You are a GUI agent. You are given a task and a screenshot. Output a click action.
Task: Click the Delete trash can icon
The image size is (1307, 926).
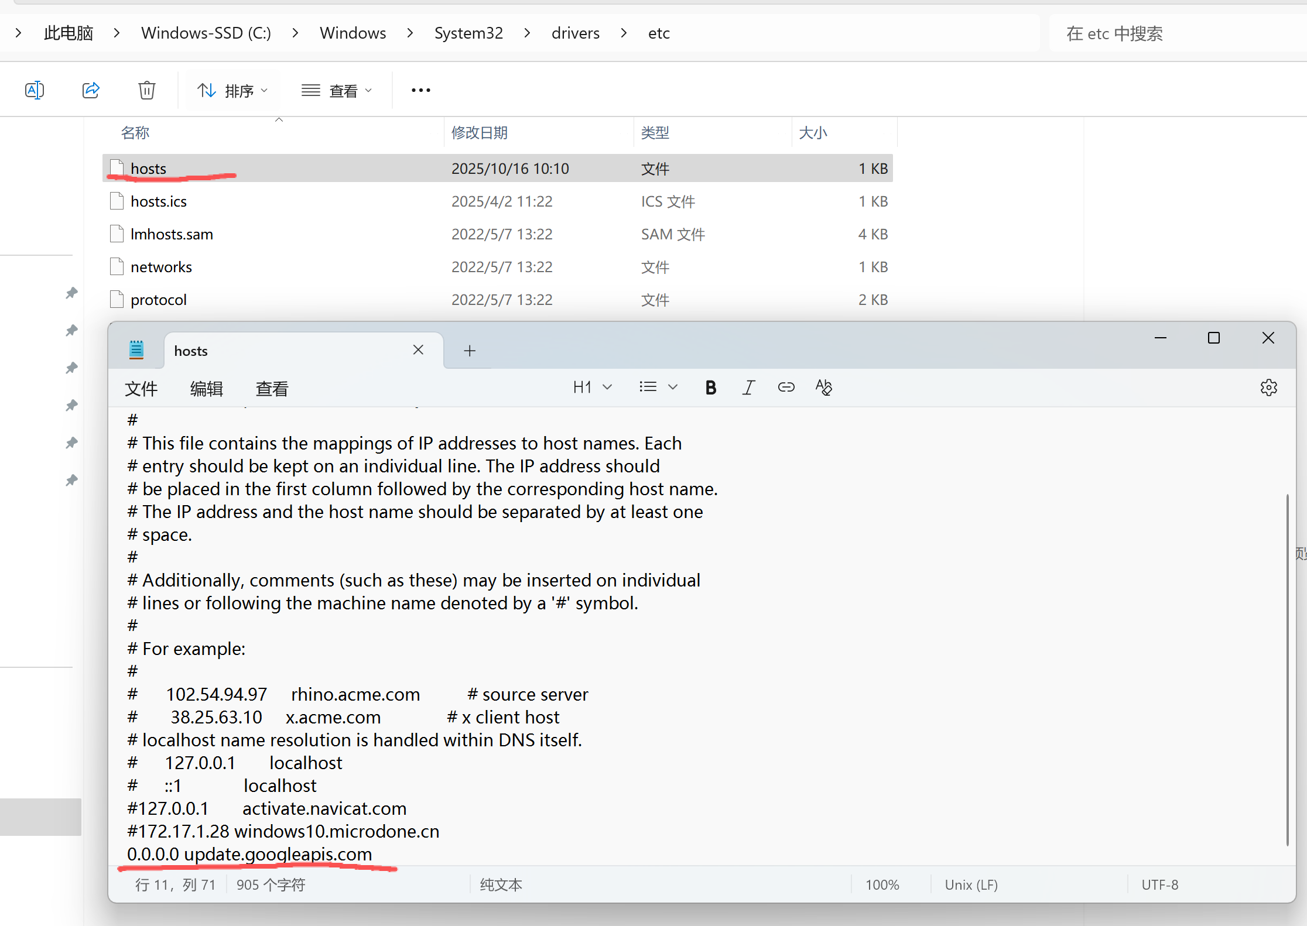(x=146, y=90)
